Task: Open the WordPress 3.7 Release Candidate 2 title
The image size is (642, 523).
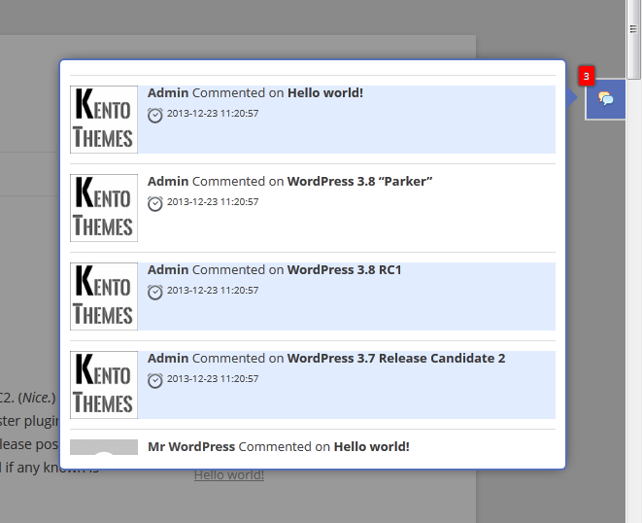Action: point(396,359)
